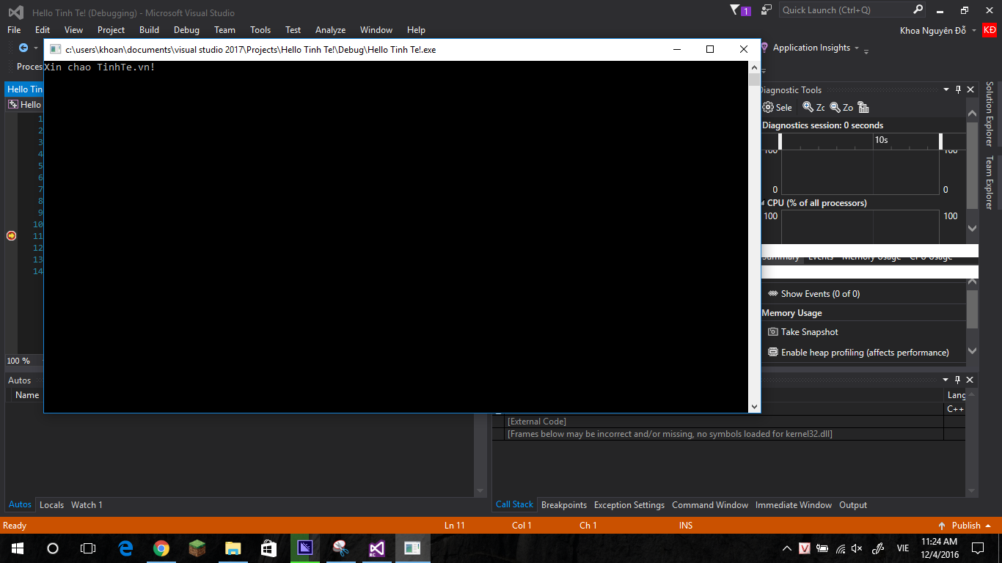
Task: Pin the Call Stack panel
Action: [x=958, y=380]
